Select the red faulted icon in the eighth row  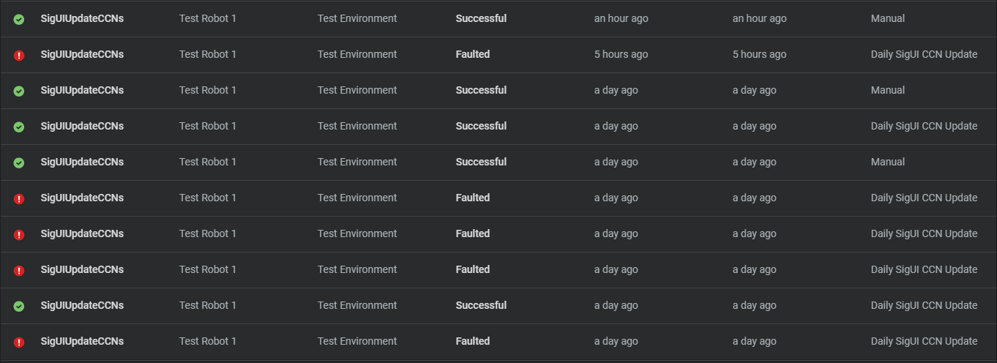coord(19,270)
